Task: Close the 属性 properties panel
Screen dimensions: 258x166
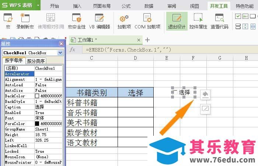Action: tap(61, 44)
